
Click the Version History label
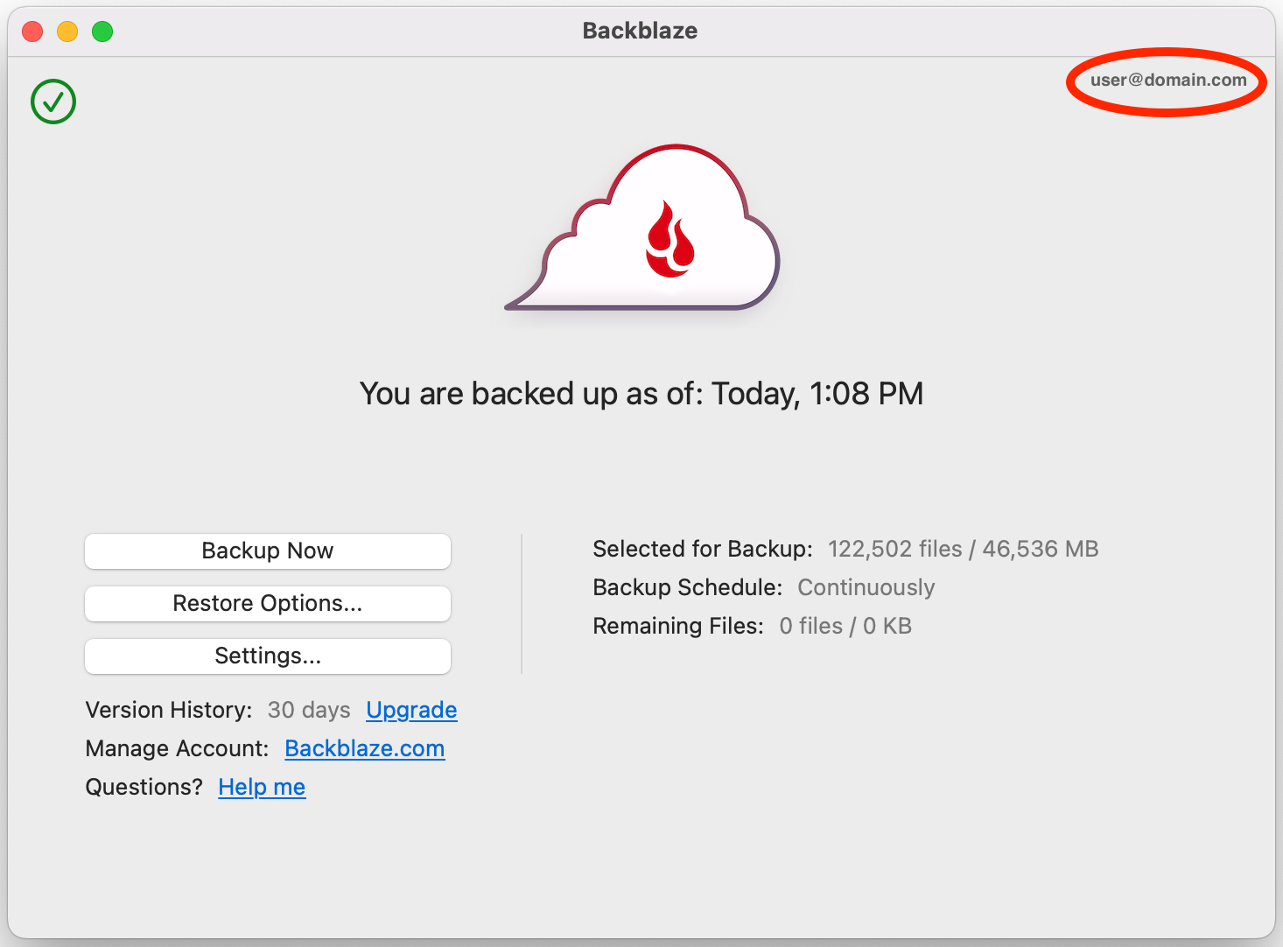169,710
